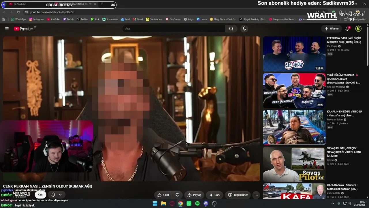Viewport: 369px width, 208px height.
Task: Click the Soru ask button
Action: [x=215, y=195]
